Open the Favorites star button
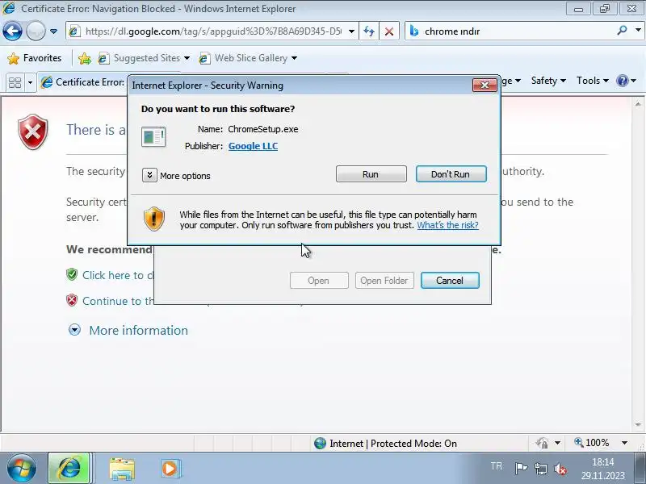Screen dimensions: 646x484 pos(35,58)
